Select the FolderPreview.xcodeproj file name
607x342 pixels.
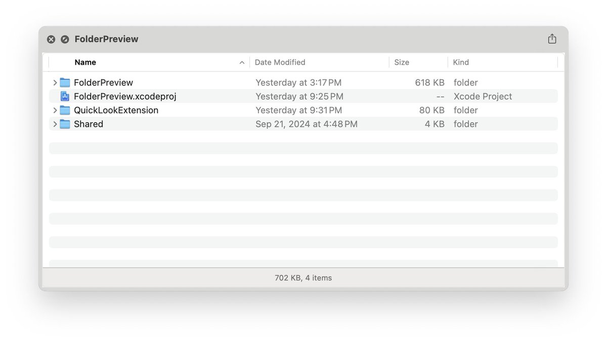click(125, 96)
